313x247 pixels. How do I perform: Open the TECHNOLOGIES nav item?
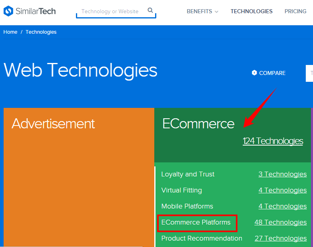coord(252,11)
